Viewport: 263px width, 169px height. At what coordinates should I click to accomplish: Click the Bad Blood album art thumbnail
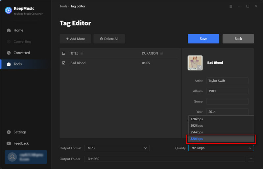click(195, 63)
